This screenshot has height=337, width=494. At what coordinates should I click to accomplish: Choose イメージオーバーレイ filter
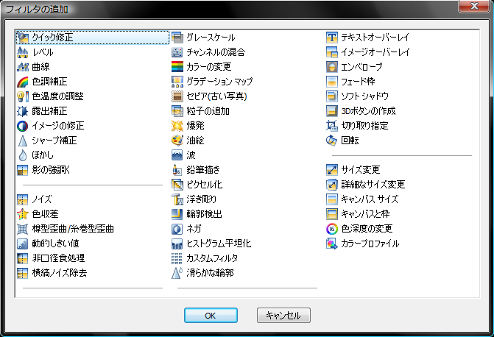coord(368,52)
